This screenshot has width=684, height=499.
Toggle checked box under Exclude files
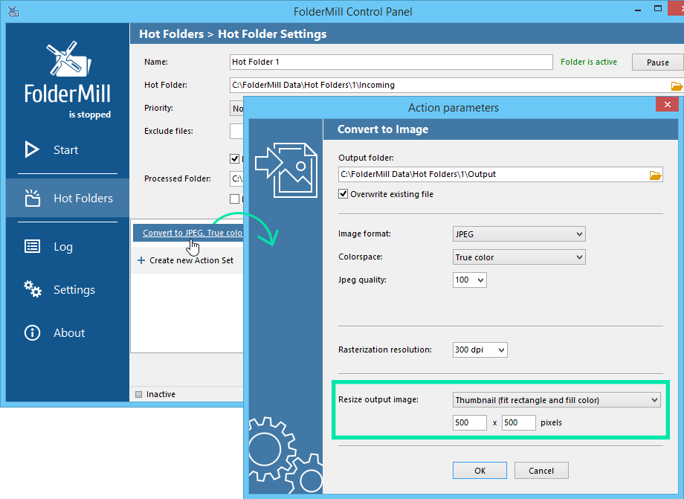point(235,158)
